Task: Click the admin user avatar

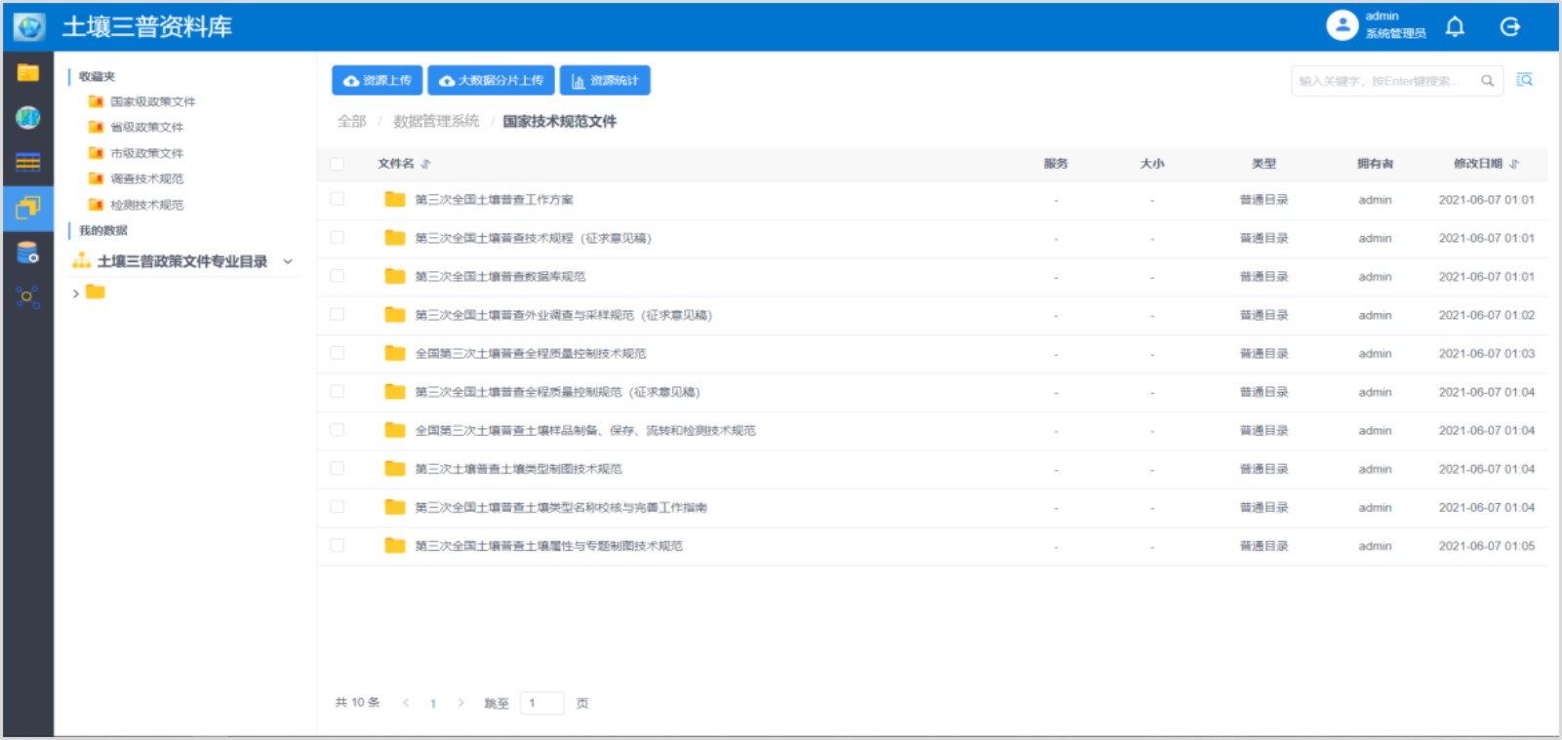Action: (x=1342, y=26)
